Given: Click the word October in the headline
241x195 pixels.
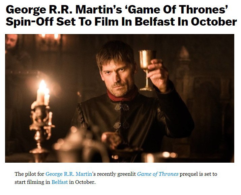Looking at the screenshot, I should (x=214, y=22).
